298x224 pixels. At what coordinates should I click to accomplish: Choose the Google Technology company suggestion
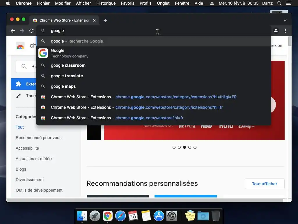pyautogui.click(x=154, y=53)
